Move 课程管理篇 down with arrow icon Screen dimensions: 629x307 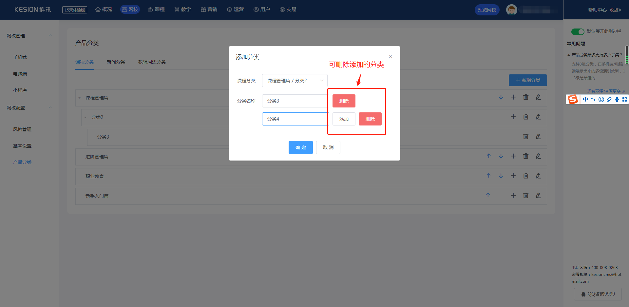click(x=501, y=97)
